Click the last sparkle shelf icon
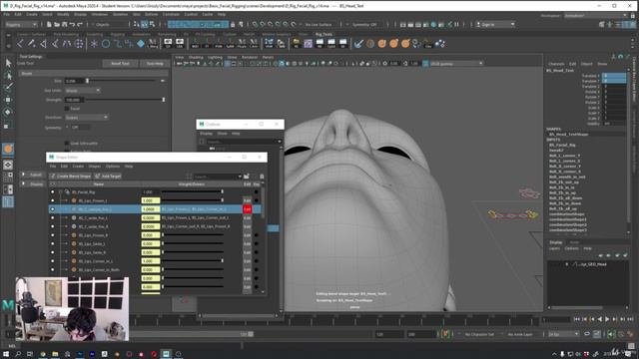Image resolution: width=639 pixels, height=359 pixels. click(x=440, y=43)
